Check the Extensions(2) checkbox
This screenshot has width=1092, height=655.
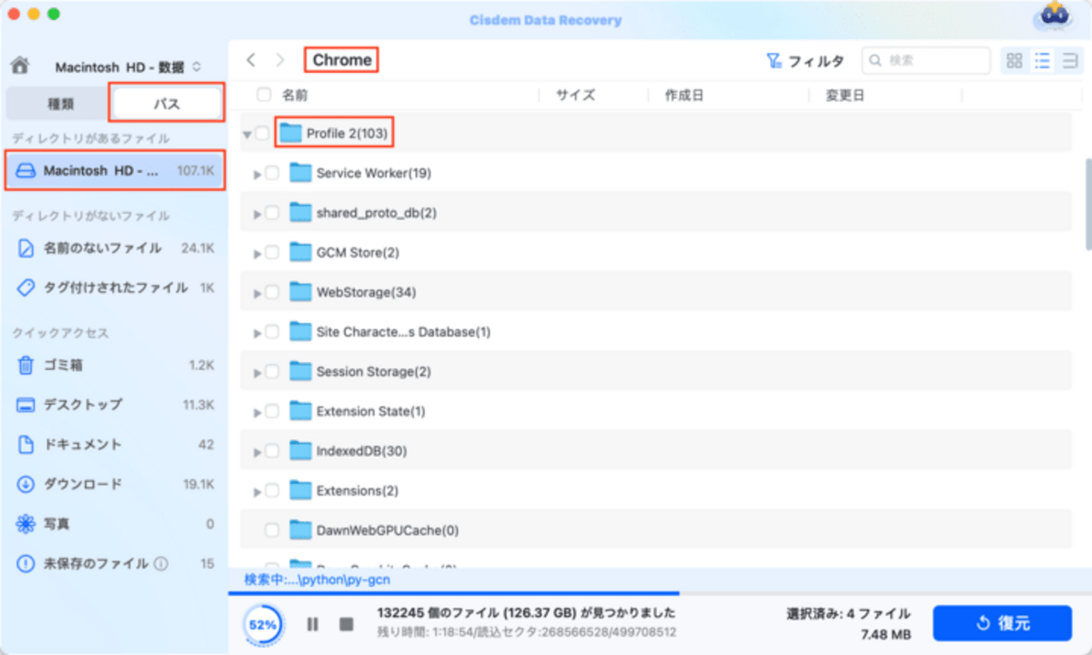coord(272,491)
